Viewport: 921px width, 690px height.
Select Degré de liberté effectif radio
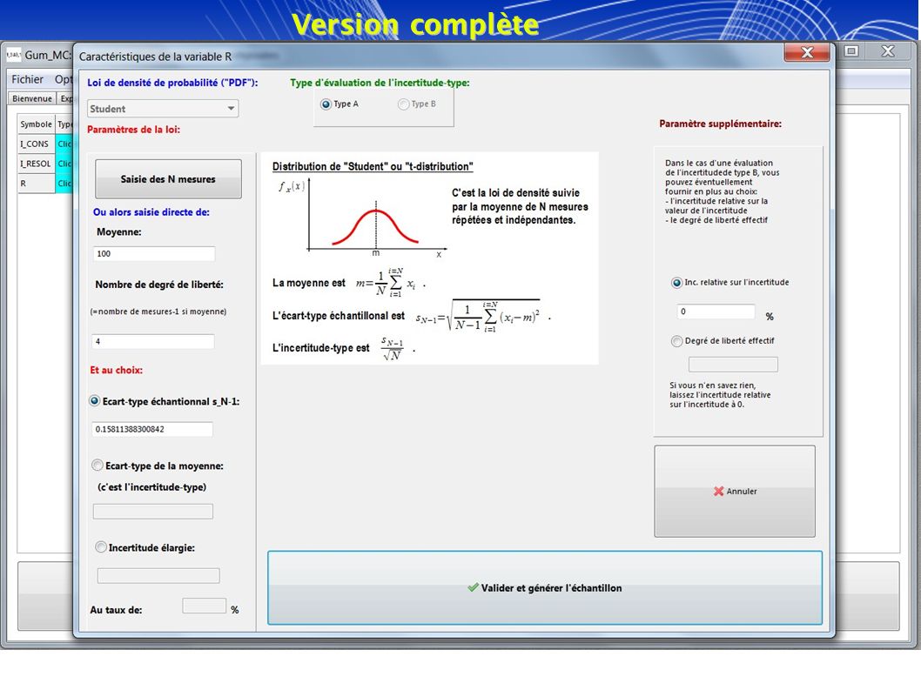coord(676,341)
